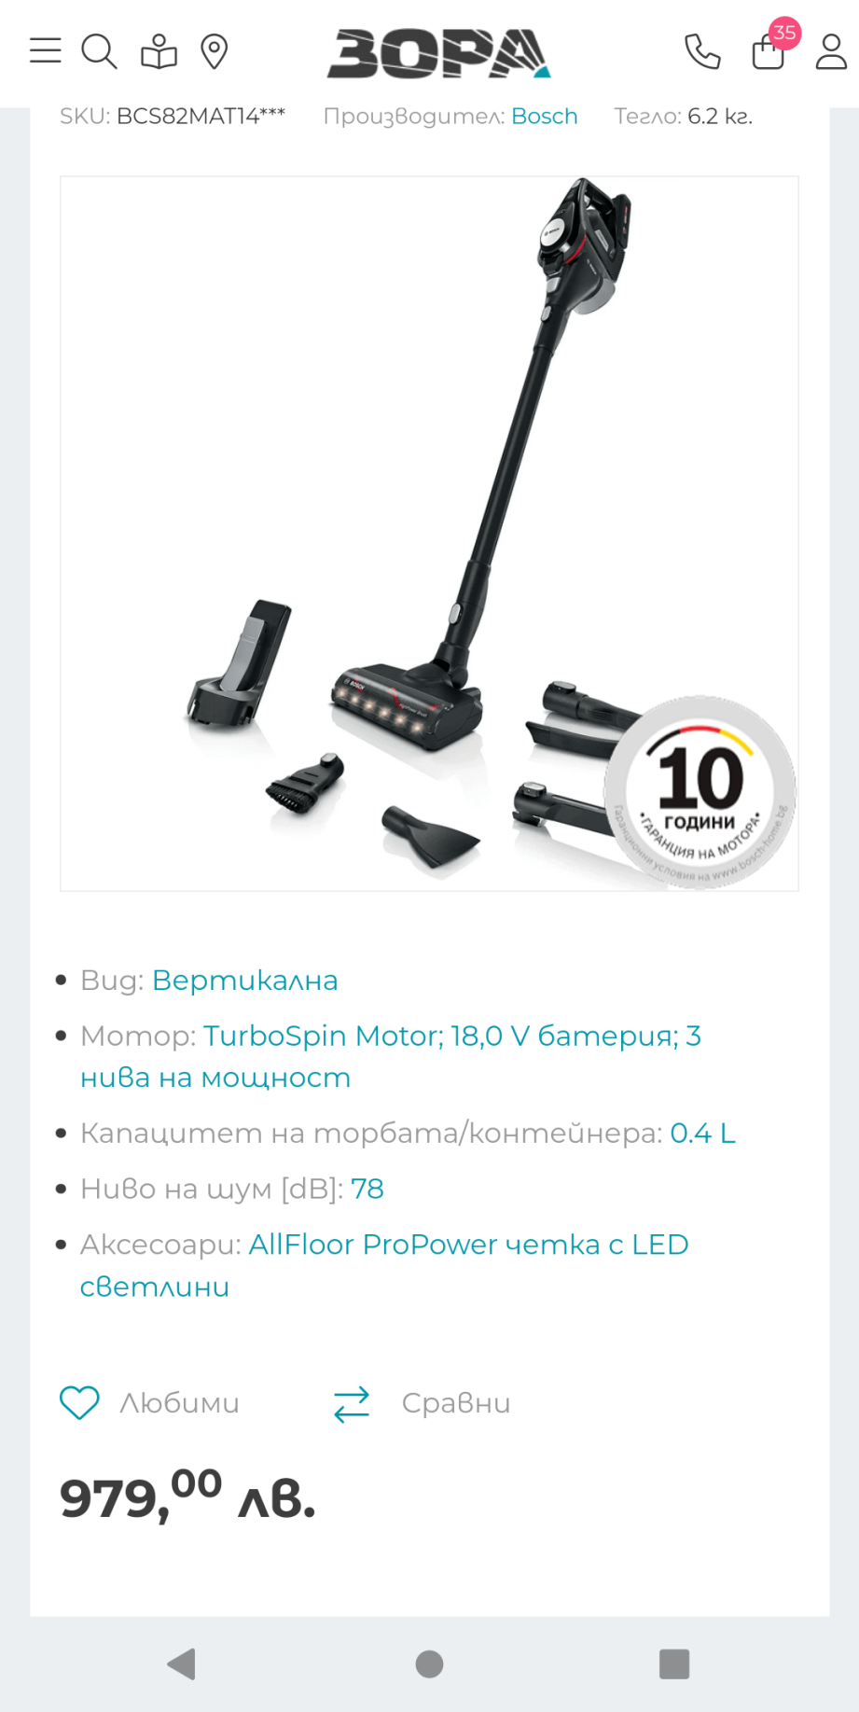Tap the search magnifier icon
Viewport: 859px width, 1712px height.
pos(99,51)
